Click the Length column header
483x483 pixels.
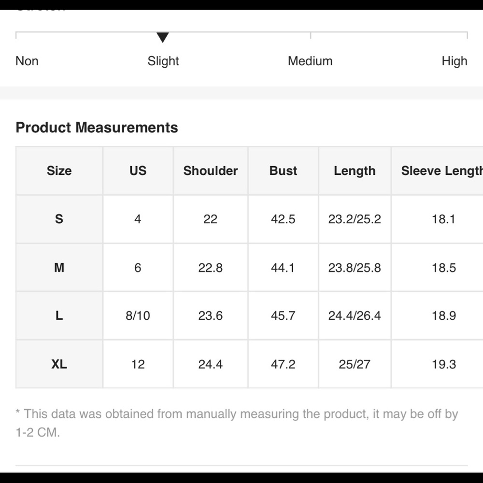point(355,171)
